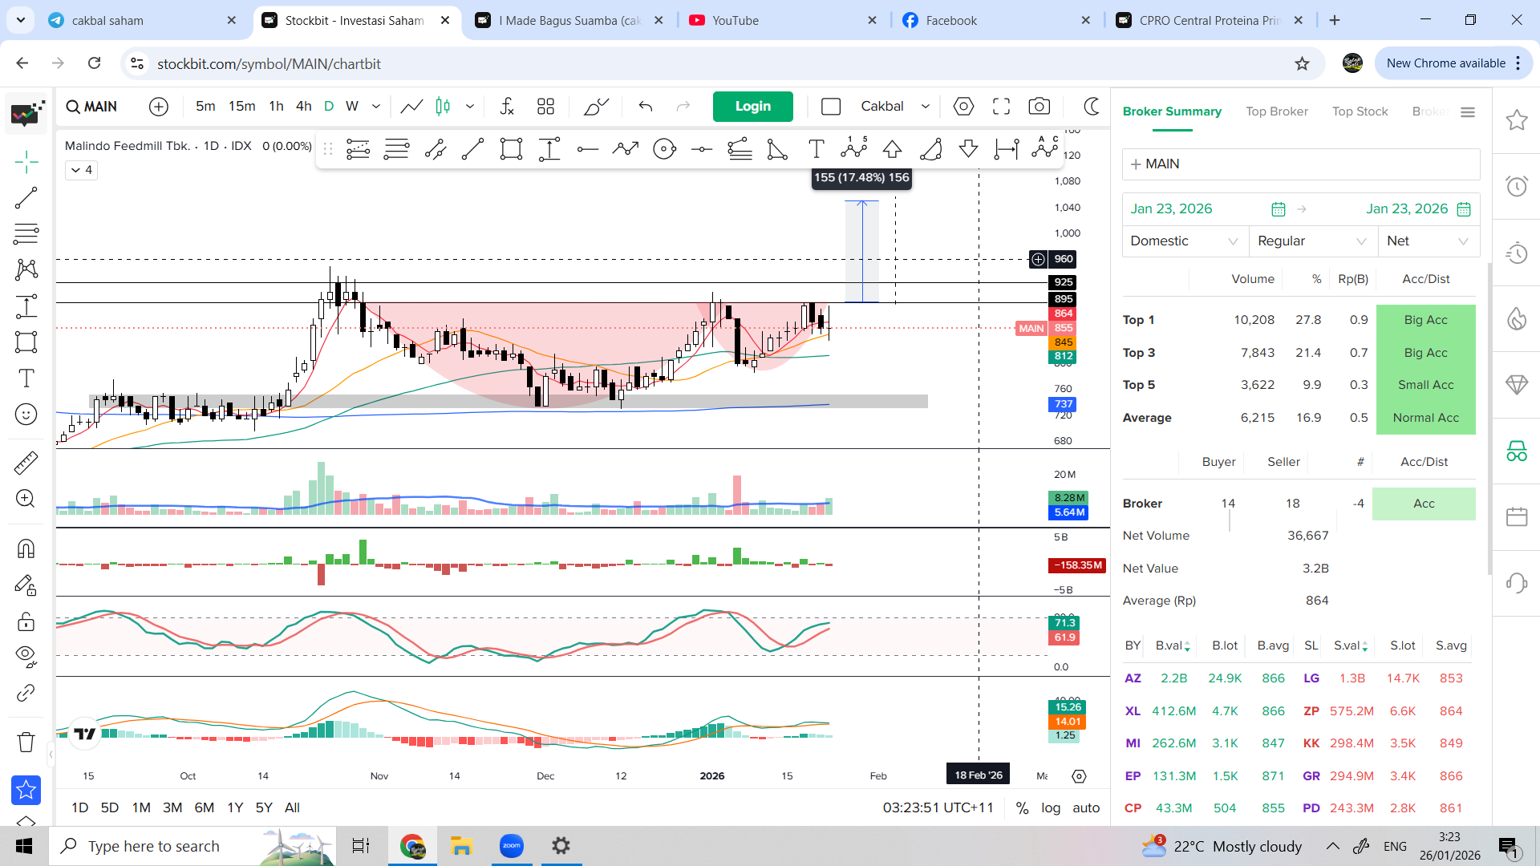This screenshot has height=866, width=1540.
Task: Open the Domestic investor dropdown
Action: (1184, 241)
